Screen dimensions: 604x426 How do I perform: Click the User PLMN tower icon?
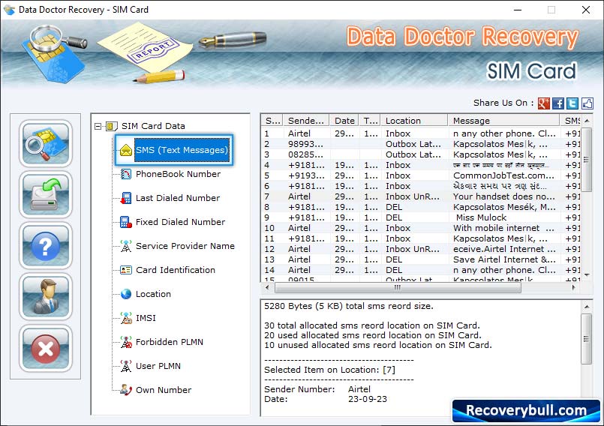125,366
